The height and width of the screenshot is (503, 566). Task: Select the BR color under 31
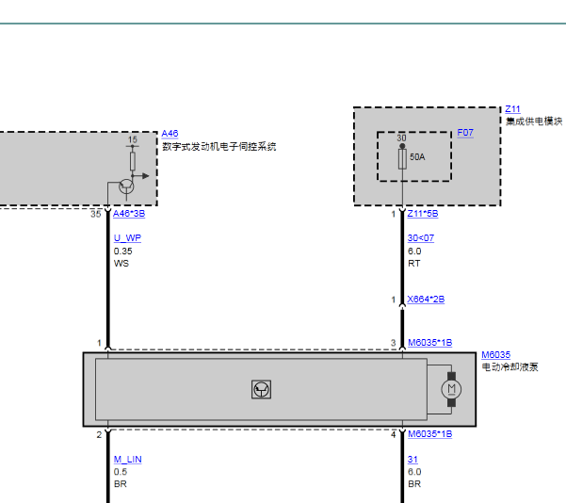[x=414, y=484]
